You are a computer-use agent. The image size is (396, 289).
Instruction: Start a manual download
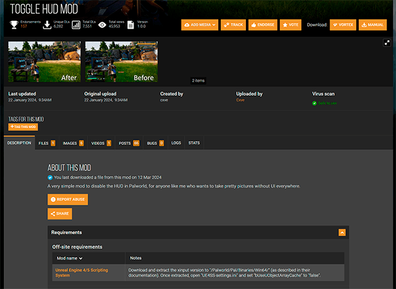click(x=373, y=25)
